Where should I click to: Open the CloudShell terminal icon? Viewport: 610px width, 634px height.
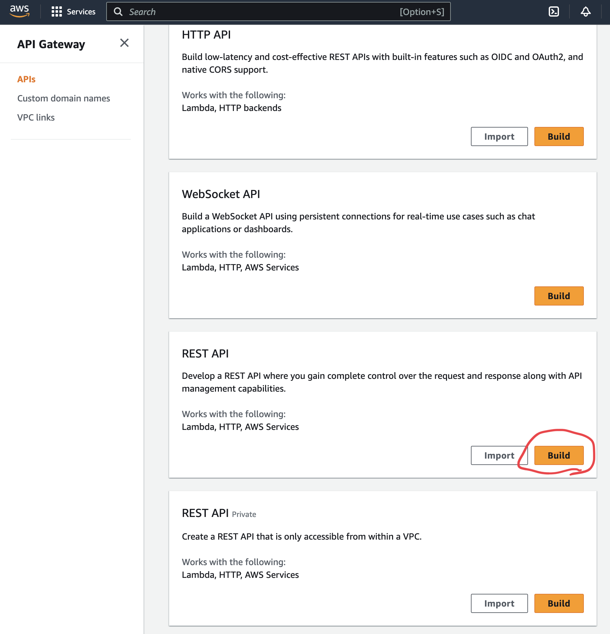(554, 12)
